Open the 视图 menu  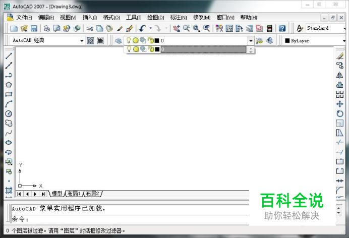click(68, 17)
